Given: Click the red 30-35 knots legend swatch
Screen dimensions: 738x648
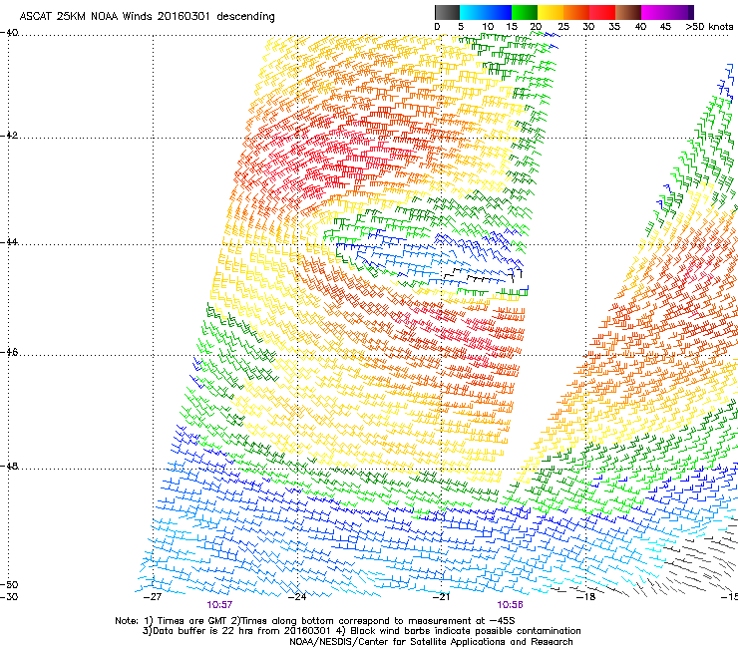Looking at the screenshot, I should click(x=602, y=12).
